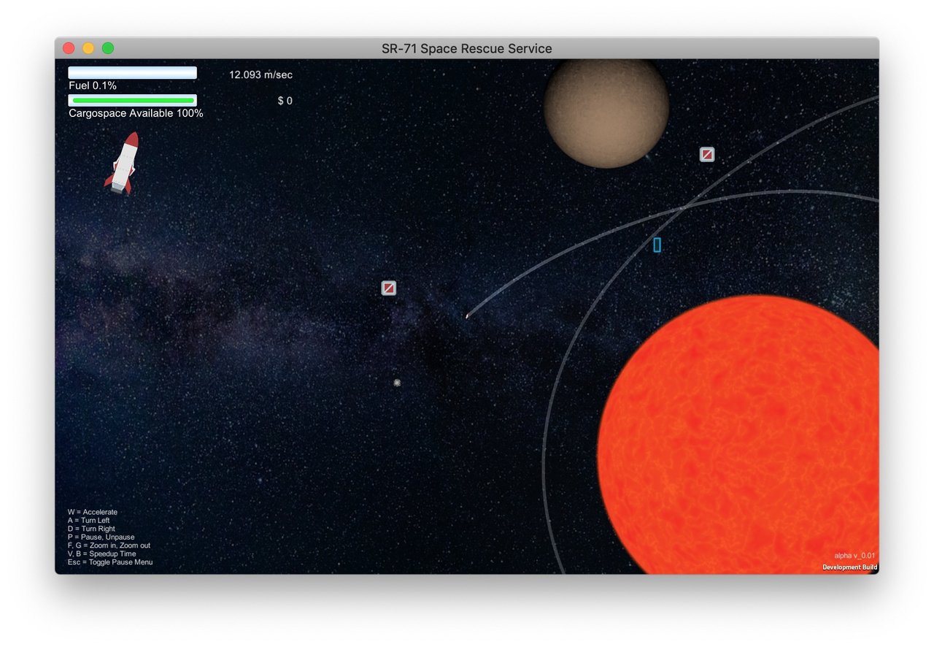Click the 12.093 m/sec speed readout
Image resolution: width=934 pixels, height=647 pixels.
[x=260, y=74]
